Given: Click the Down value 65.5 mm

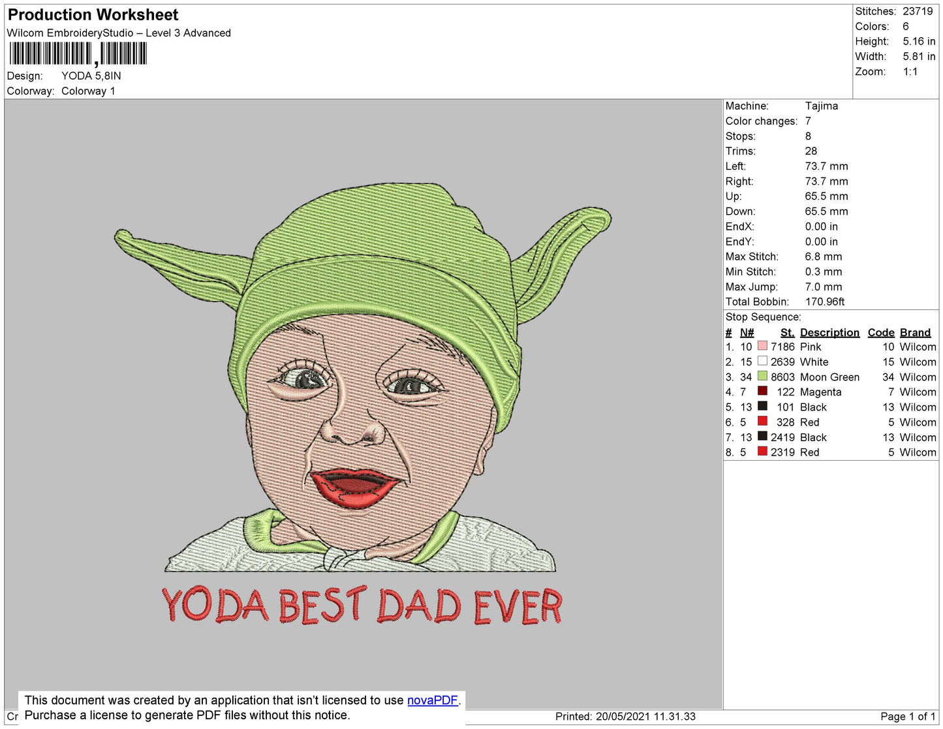Looking at the screenshot, I should [x=827, y=211].
